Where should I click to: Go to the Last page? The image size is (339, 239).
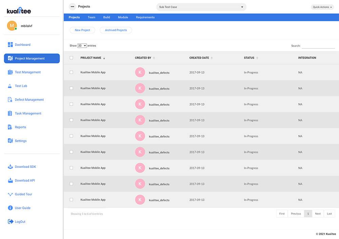[x=329, y=214]
